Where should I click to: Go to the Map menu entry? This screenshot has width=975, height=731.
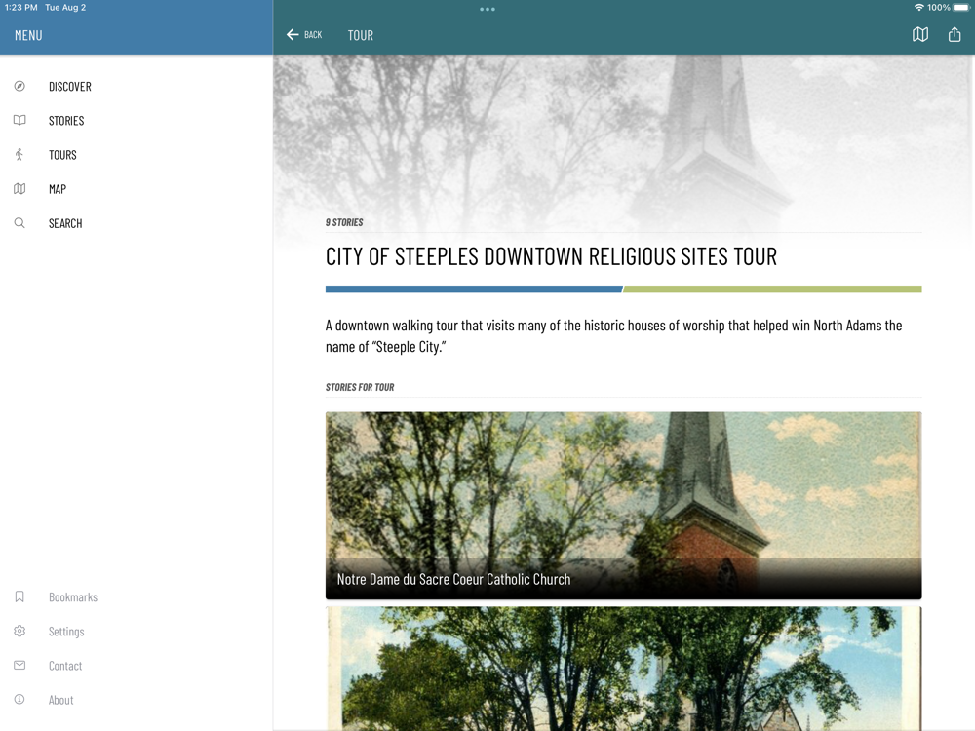58,189
